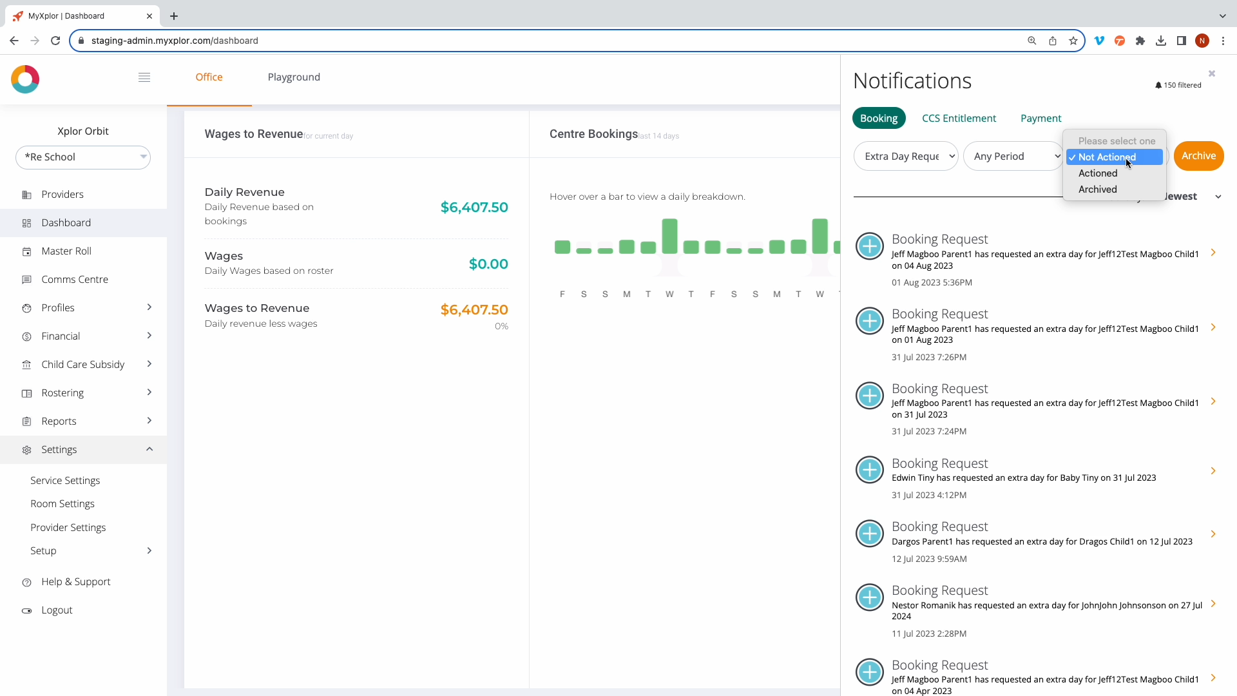The height and width of the screenshot is (696, 1237).
Task: Click the plus icon on first Booking Request
Action: [x=870, y=246]
